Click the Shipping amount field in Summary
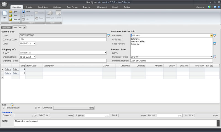 pyautogui.click(x=97, y=115)
